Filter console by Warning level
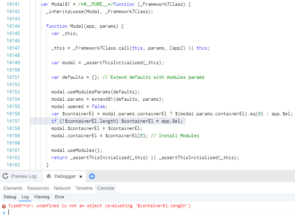Viewport: 295px width, 216px height. pyautogui.click(x=42, y=197)
